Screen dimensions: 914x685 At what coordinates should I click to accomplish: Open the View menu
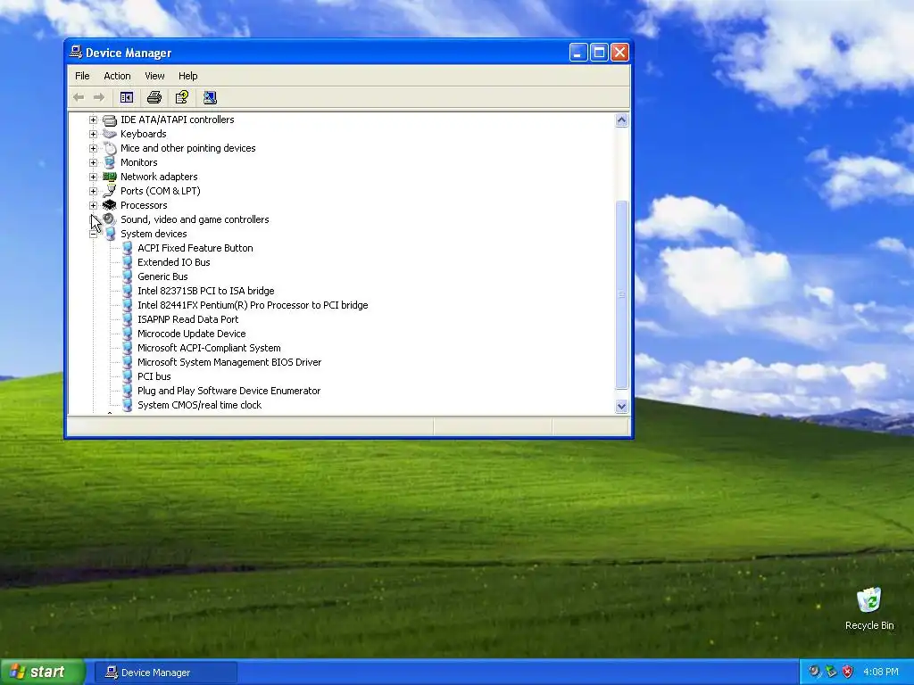tap(154, 76)
